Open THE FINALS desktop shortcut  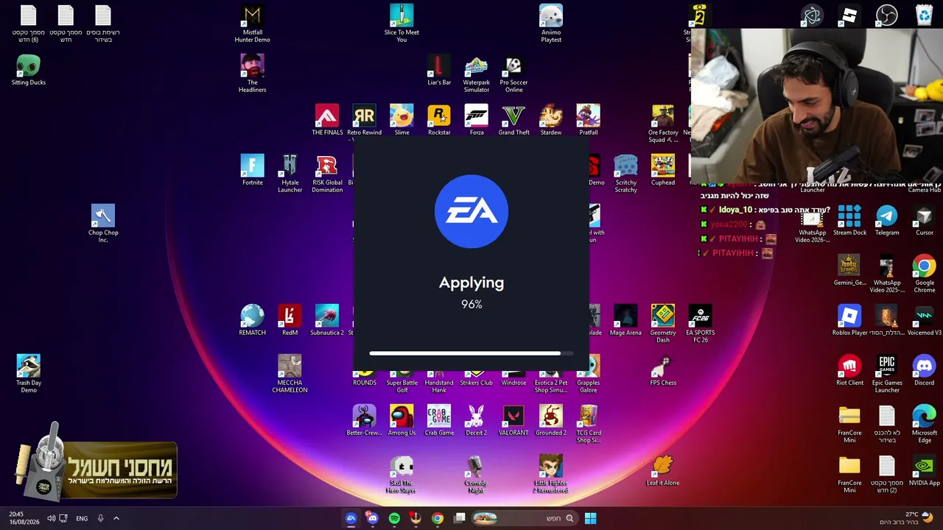point(327,120)
